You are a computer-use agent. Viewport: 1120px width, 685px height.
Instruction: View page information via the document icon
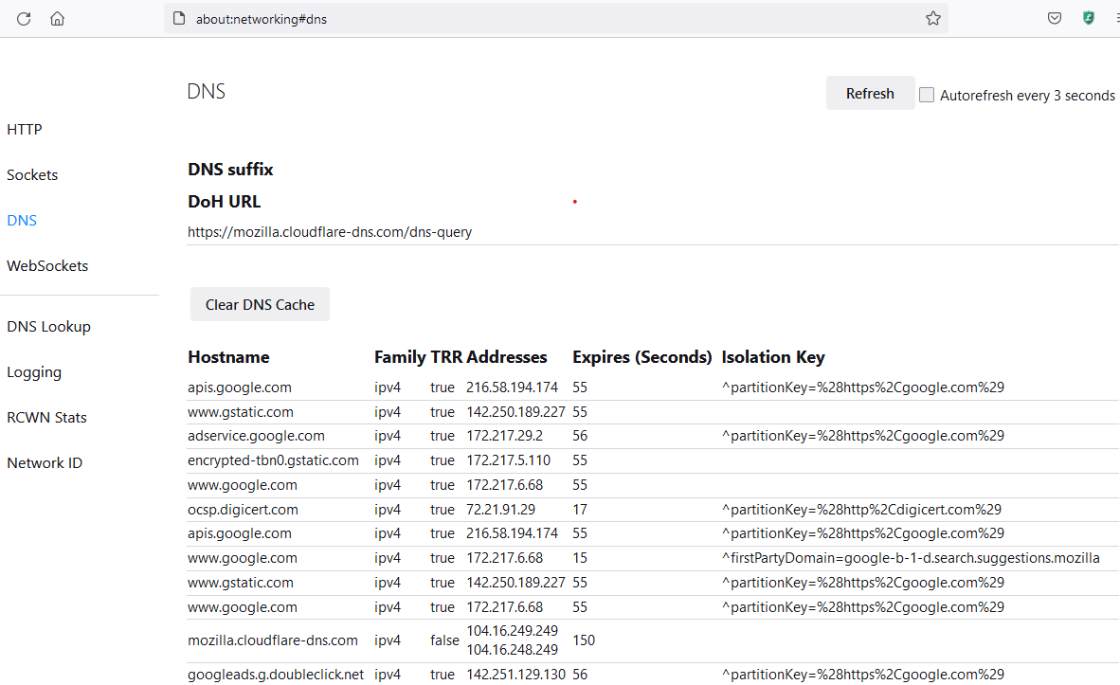[177, 18]
